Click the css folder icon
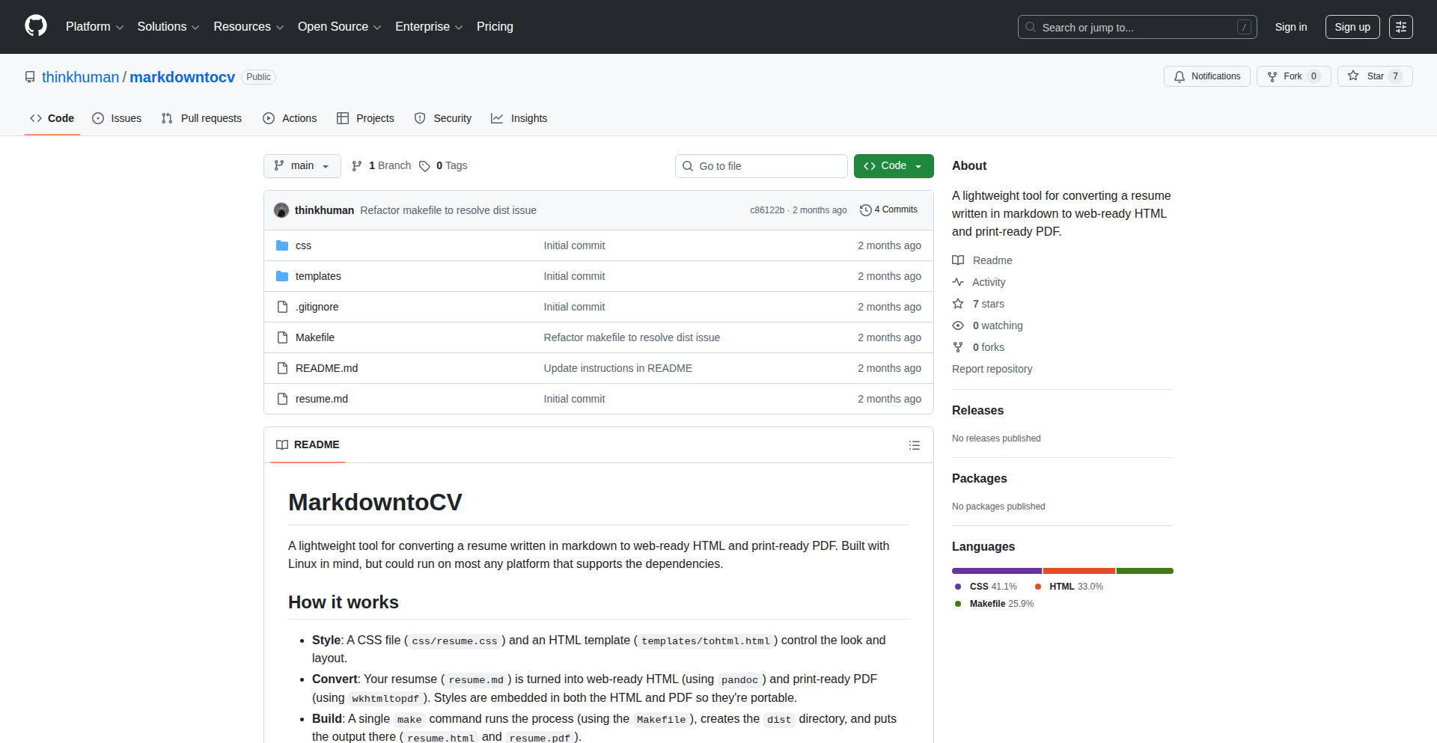 pyautogui.click(x=282, y=245)
